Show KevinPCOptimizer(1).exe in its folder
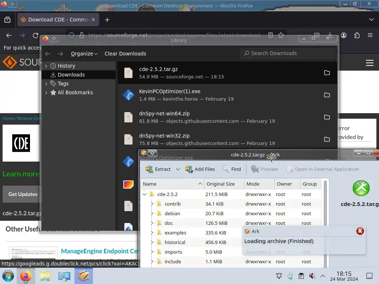 pyautogui.click(x=327, y=95)
